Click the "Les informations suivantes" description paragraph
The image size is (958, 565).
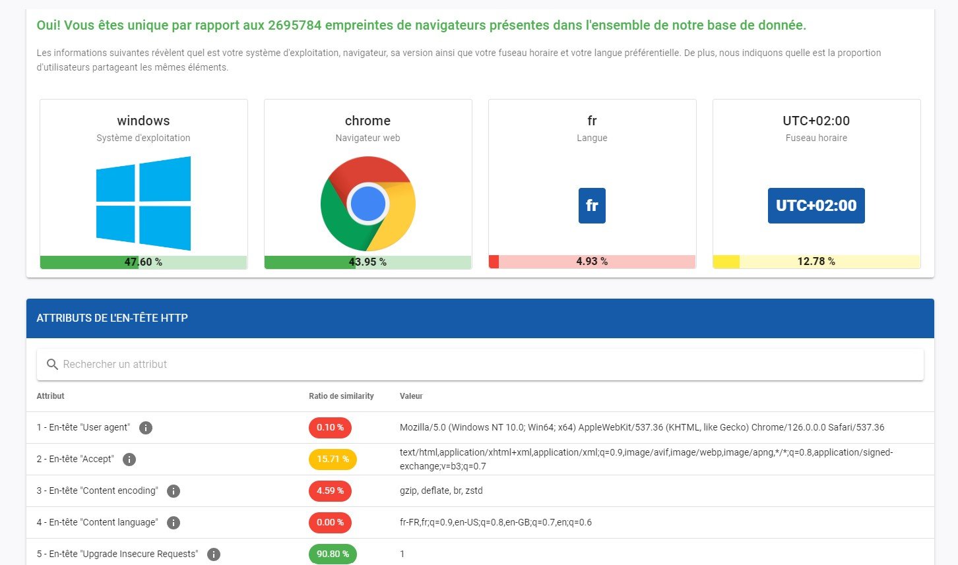pyautogui.click(x=459, y=60)
